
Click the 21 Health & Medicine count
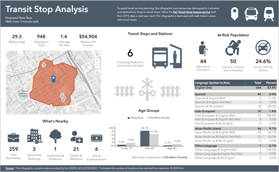click(76, 149)
